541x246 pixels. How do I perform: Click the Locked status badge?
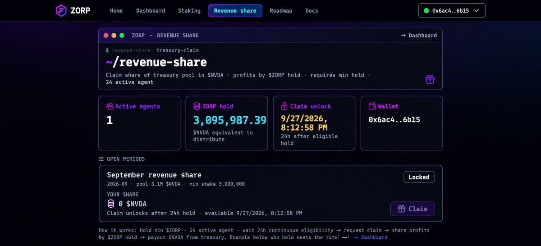point(419,177)
